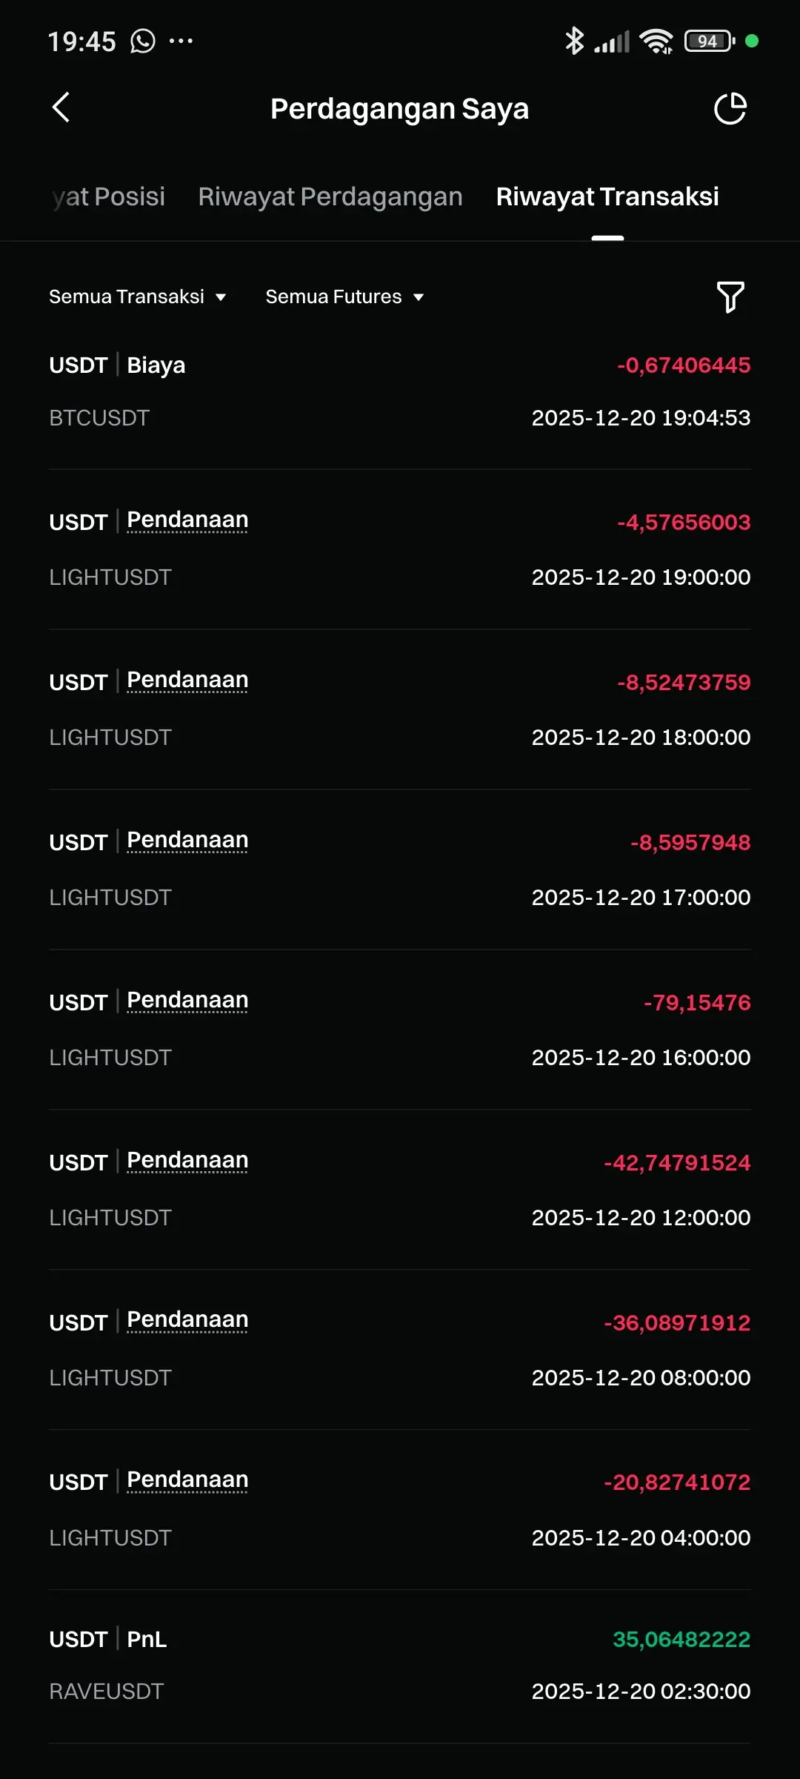
Task: Tap the battery indicator icon
Action: pos(709,41)
